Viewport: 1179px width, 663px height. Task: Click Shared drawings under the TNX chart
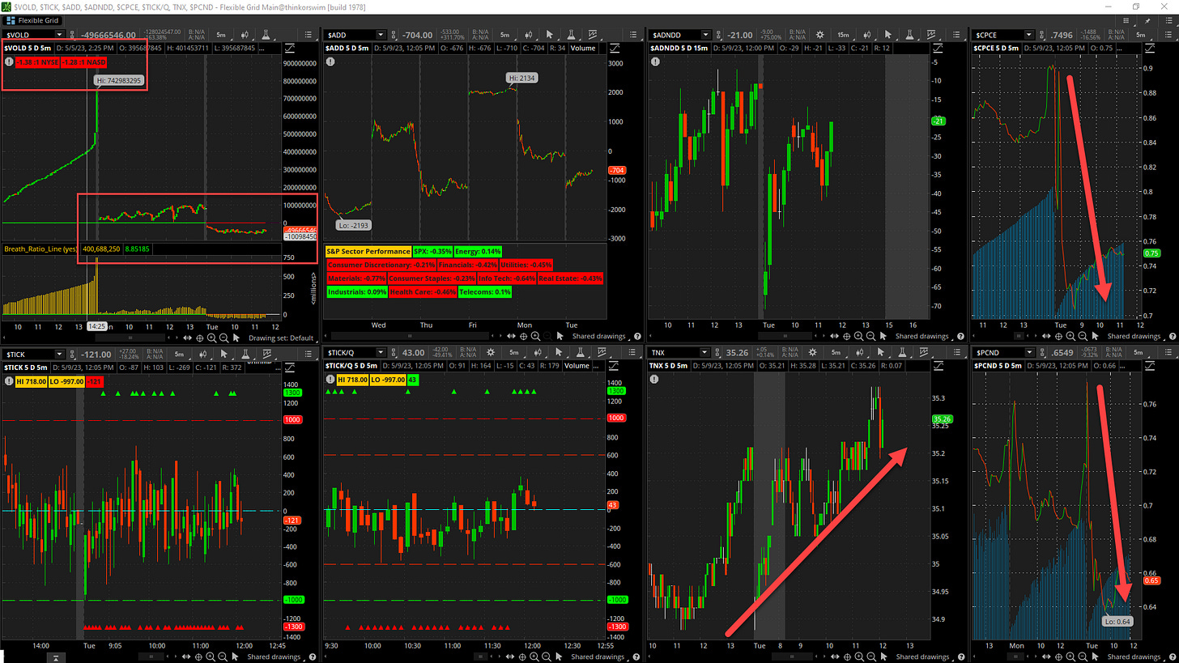tap(922, 657)
